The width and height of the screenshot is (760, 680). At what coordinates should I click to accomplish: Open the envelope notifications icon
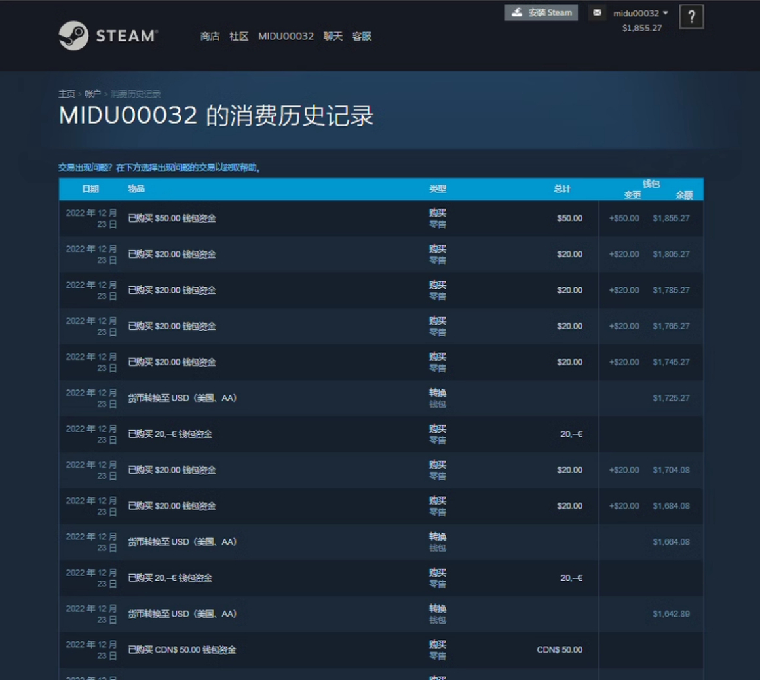point(597,12)
